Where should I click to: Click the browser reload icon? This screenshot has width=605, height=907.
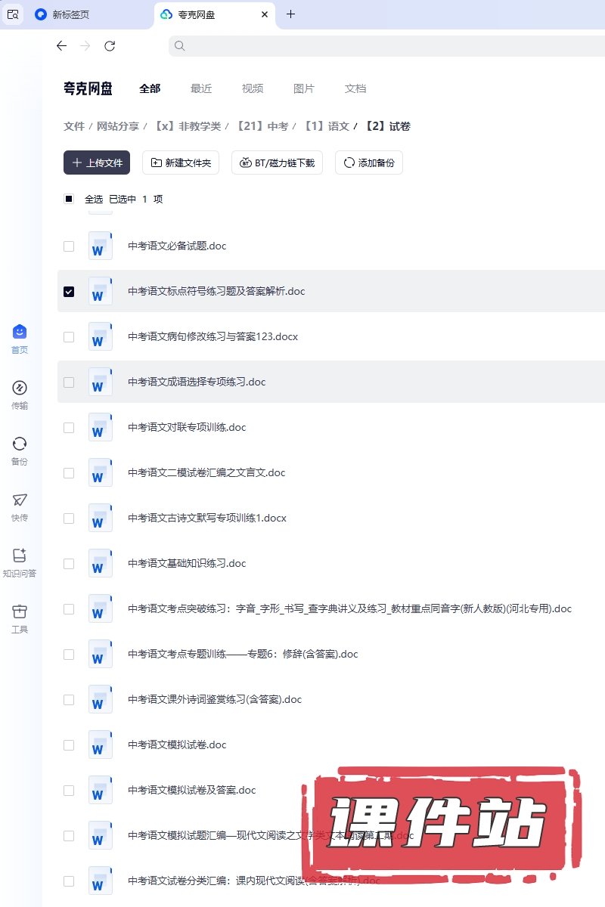click(x=110, y=46)
